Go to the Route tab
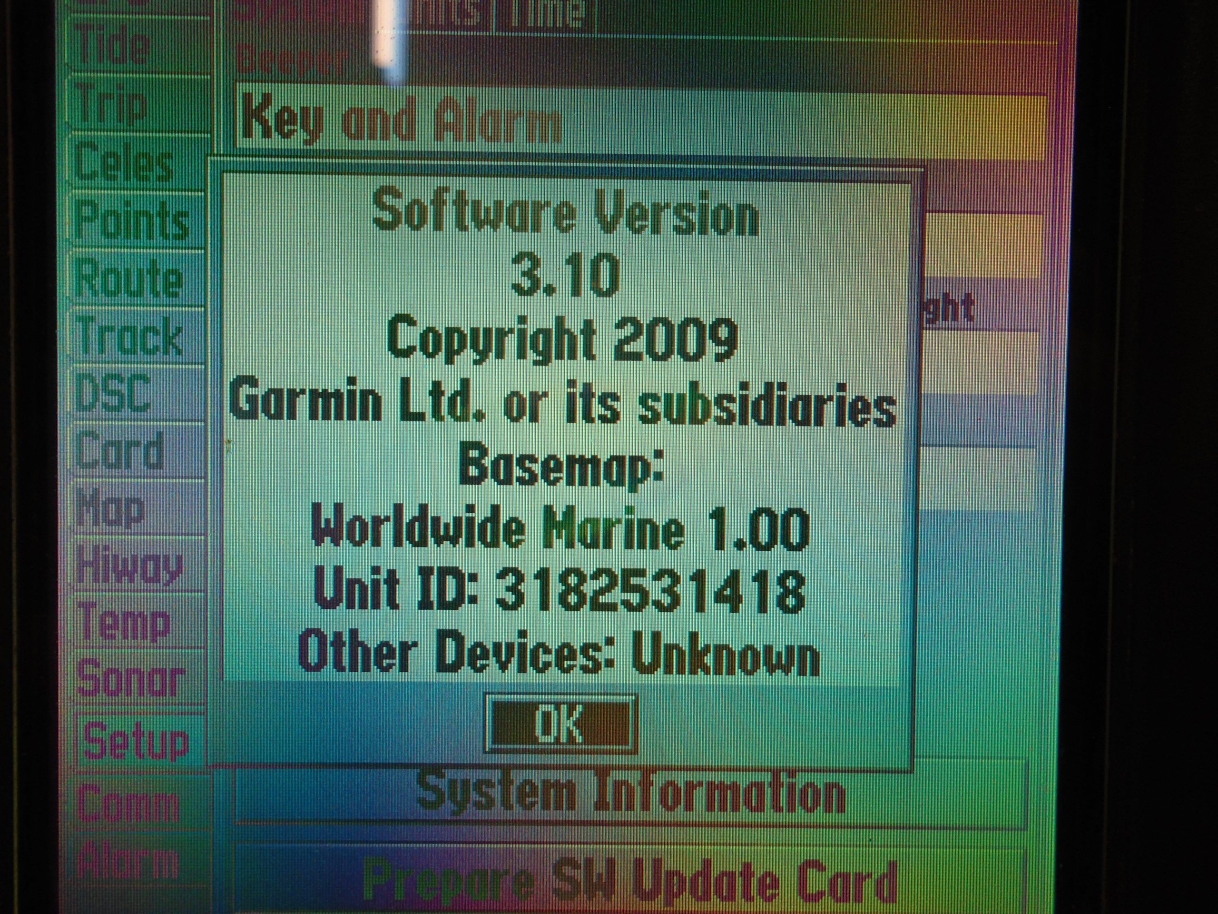 click(137, 279)
